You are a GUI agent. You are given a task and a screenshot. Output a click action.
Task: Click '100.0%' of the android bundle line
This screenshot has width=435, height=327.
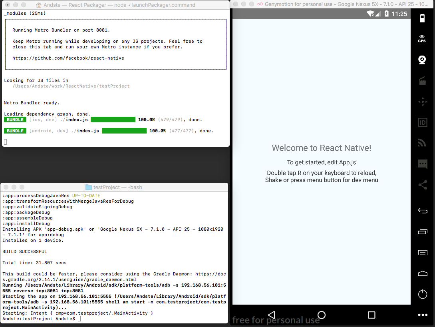[x=157, y=131]
